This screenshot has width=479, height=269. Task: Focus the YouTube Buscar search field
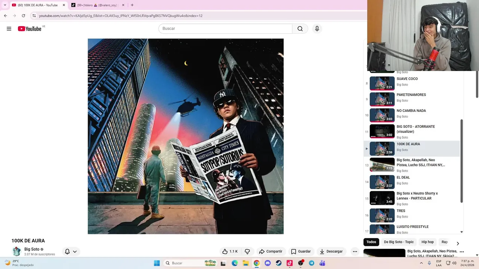[225, 29]
